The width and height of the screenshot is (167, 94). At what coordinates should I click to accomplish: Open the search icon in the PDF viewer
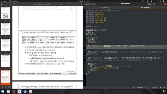coord(67,4)
